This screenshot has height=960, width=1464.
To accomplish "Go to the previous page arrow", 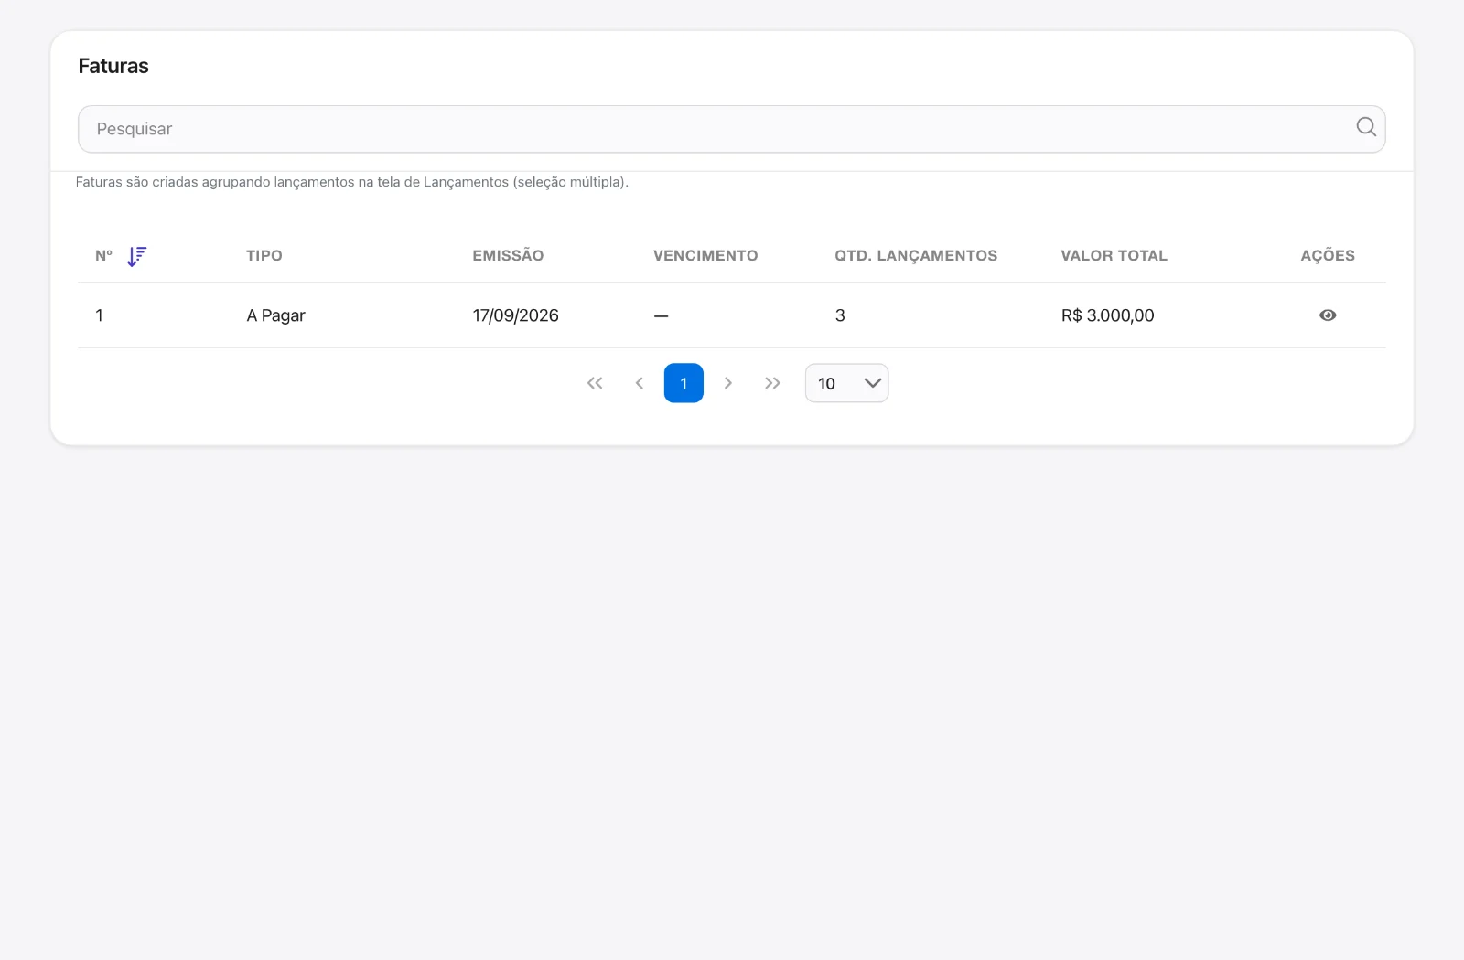I will coord(640,383).
